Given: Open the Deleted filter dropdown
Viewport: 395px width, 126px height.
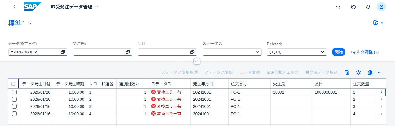Looking at the screenshot, I should click(322, 52).
